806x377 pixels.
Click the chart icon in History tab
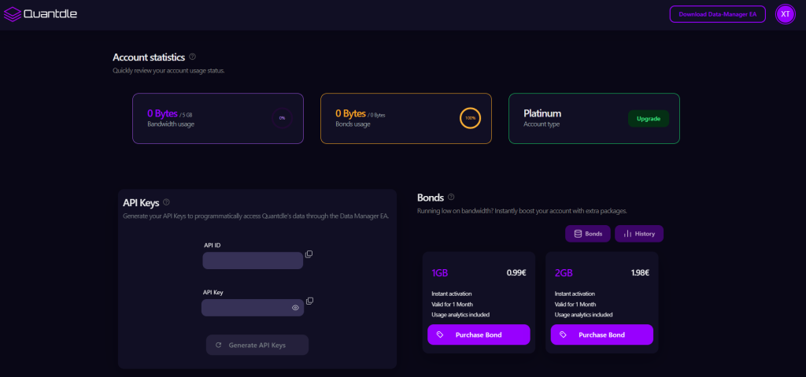coord(627,234)
